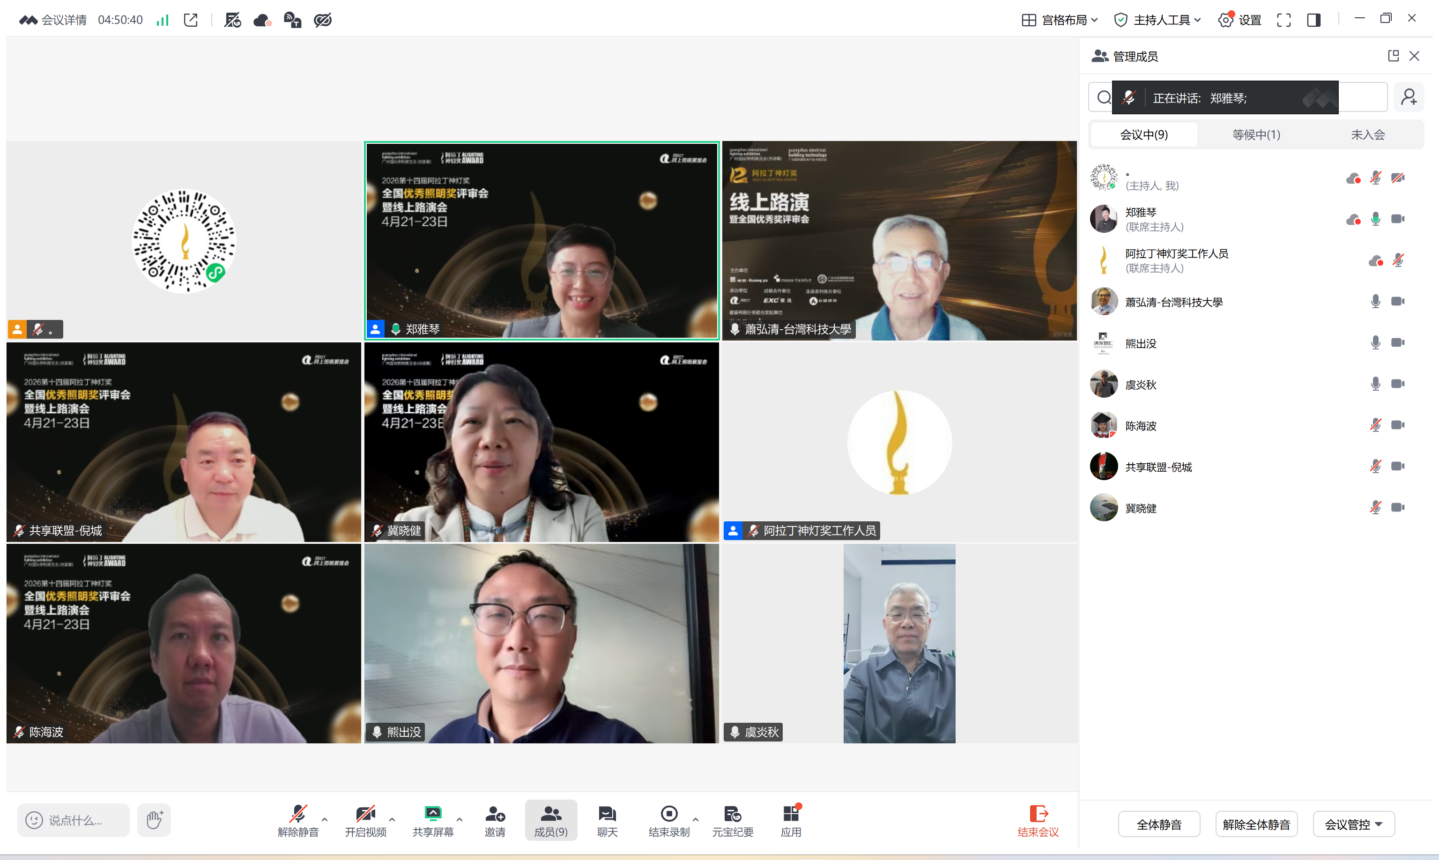Open the Yuanbao meeting notes icon
The height and width of the screenshot is (860, 1439).
point(732,819)
